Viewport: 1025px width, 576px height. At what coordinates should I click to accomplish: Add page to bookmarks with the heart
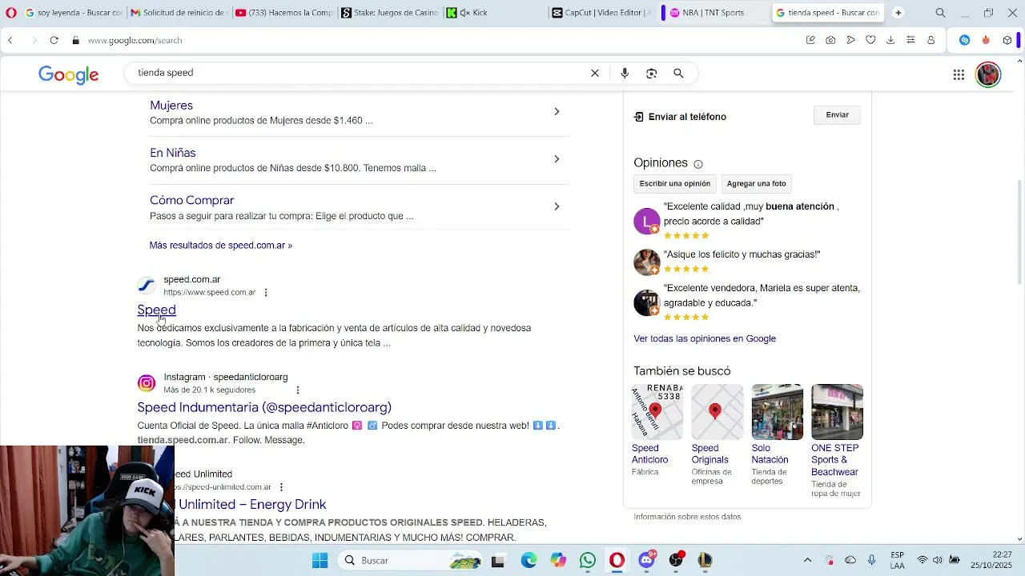(x=870, y=40)
